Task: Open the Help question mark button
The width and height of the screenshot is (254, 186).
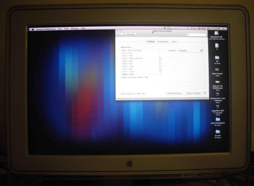Action: coord(205,93)
